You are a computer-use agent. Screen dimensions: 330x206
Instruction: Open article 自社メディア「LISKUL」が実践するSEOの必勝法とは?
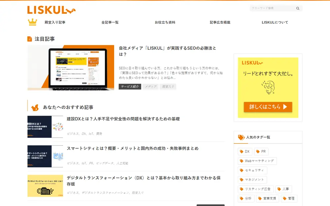[x=168, y=51]
